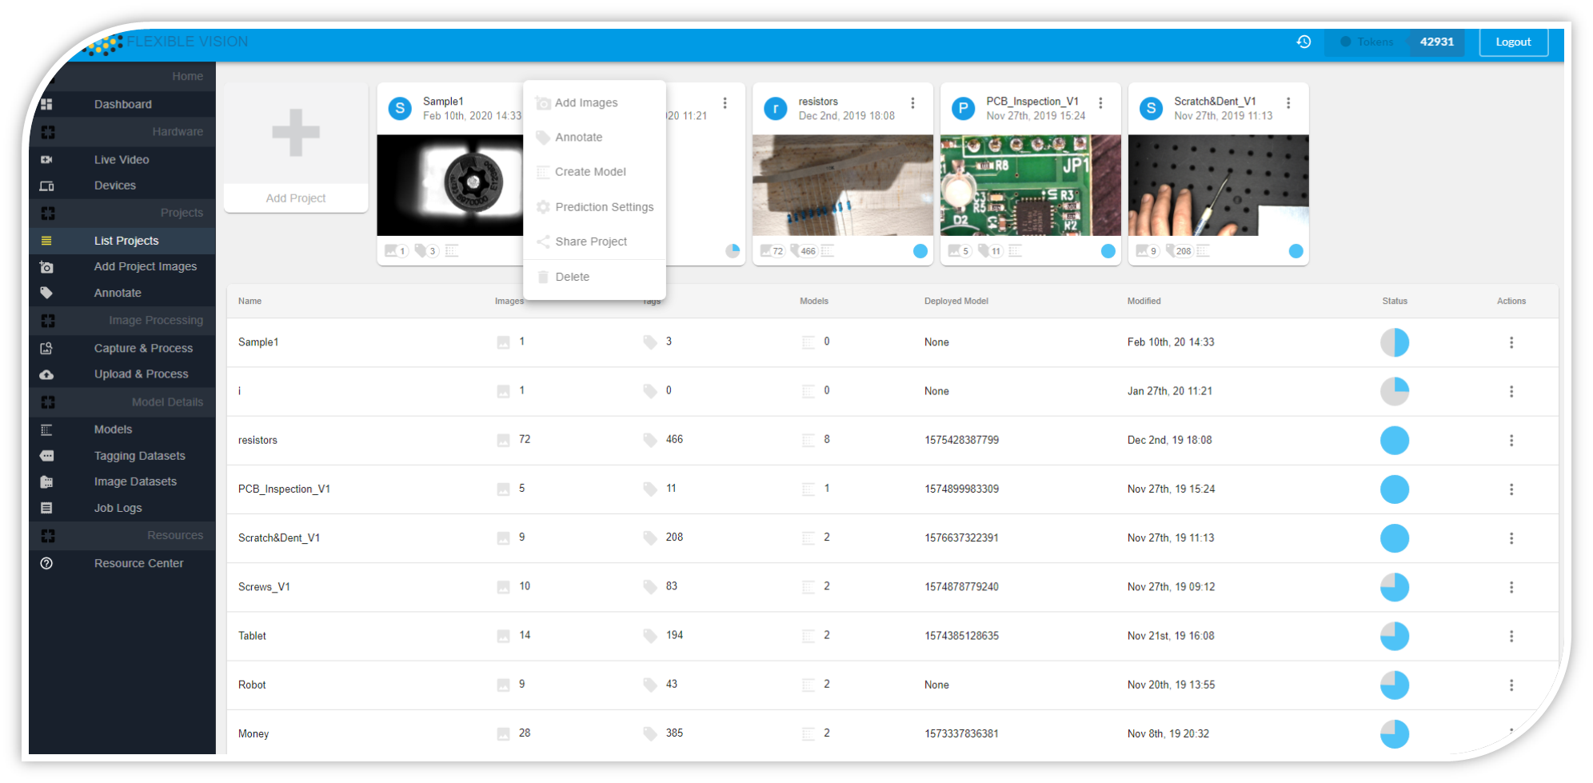Select the Scratch&Dent_V1 row name
Viewport: 1593px width, 783px height.
pyautogui.click(x=278, y=538)
